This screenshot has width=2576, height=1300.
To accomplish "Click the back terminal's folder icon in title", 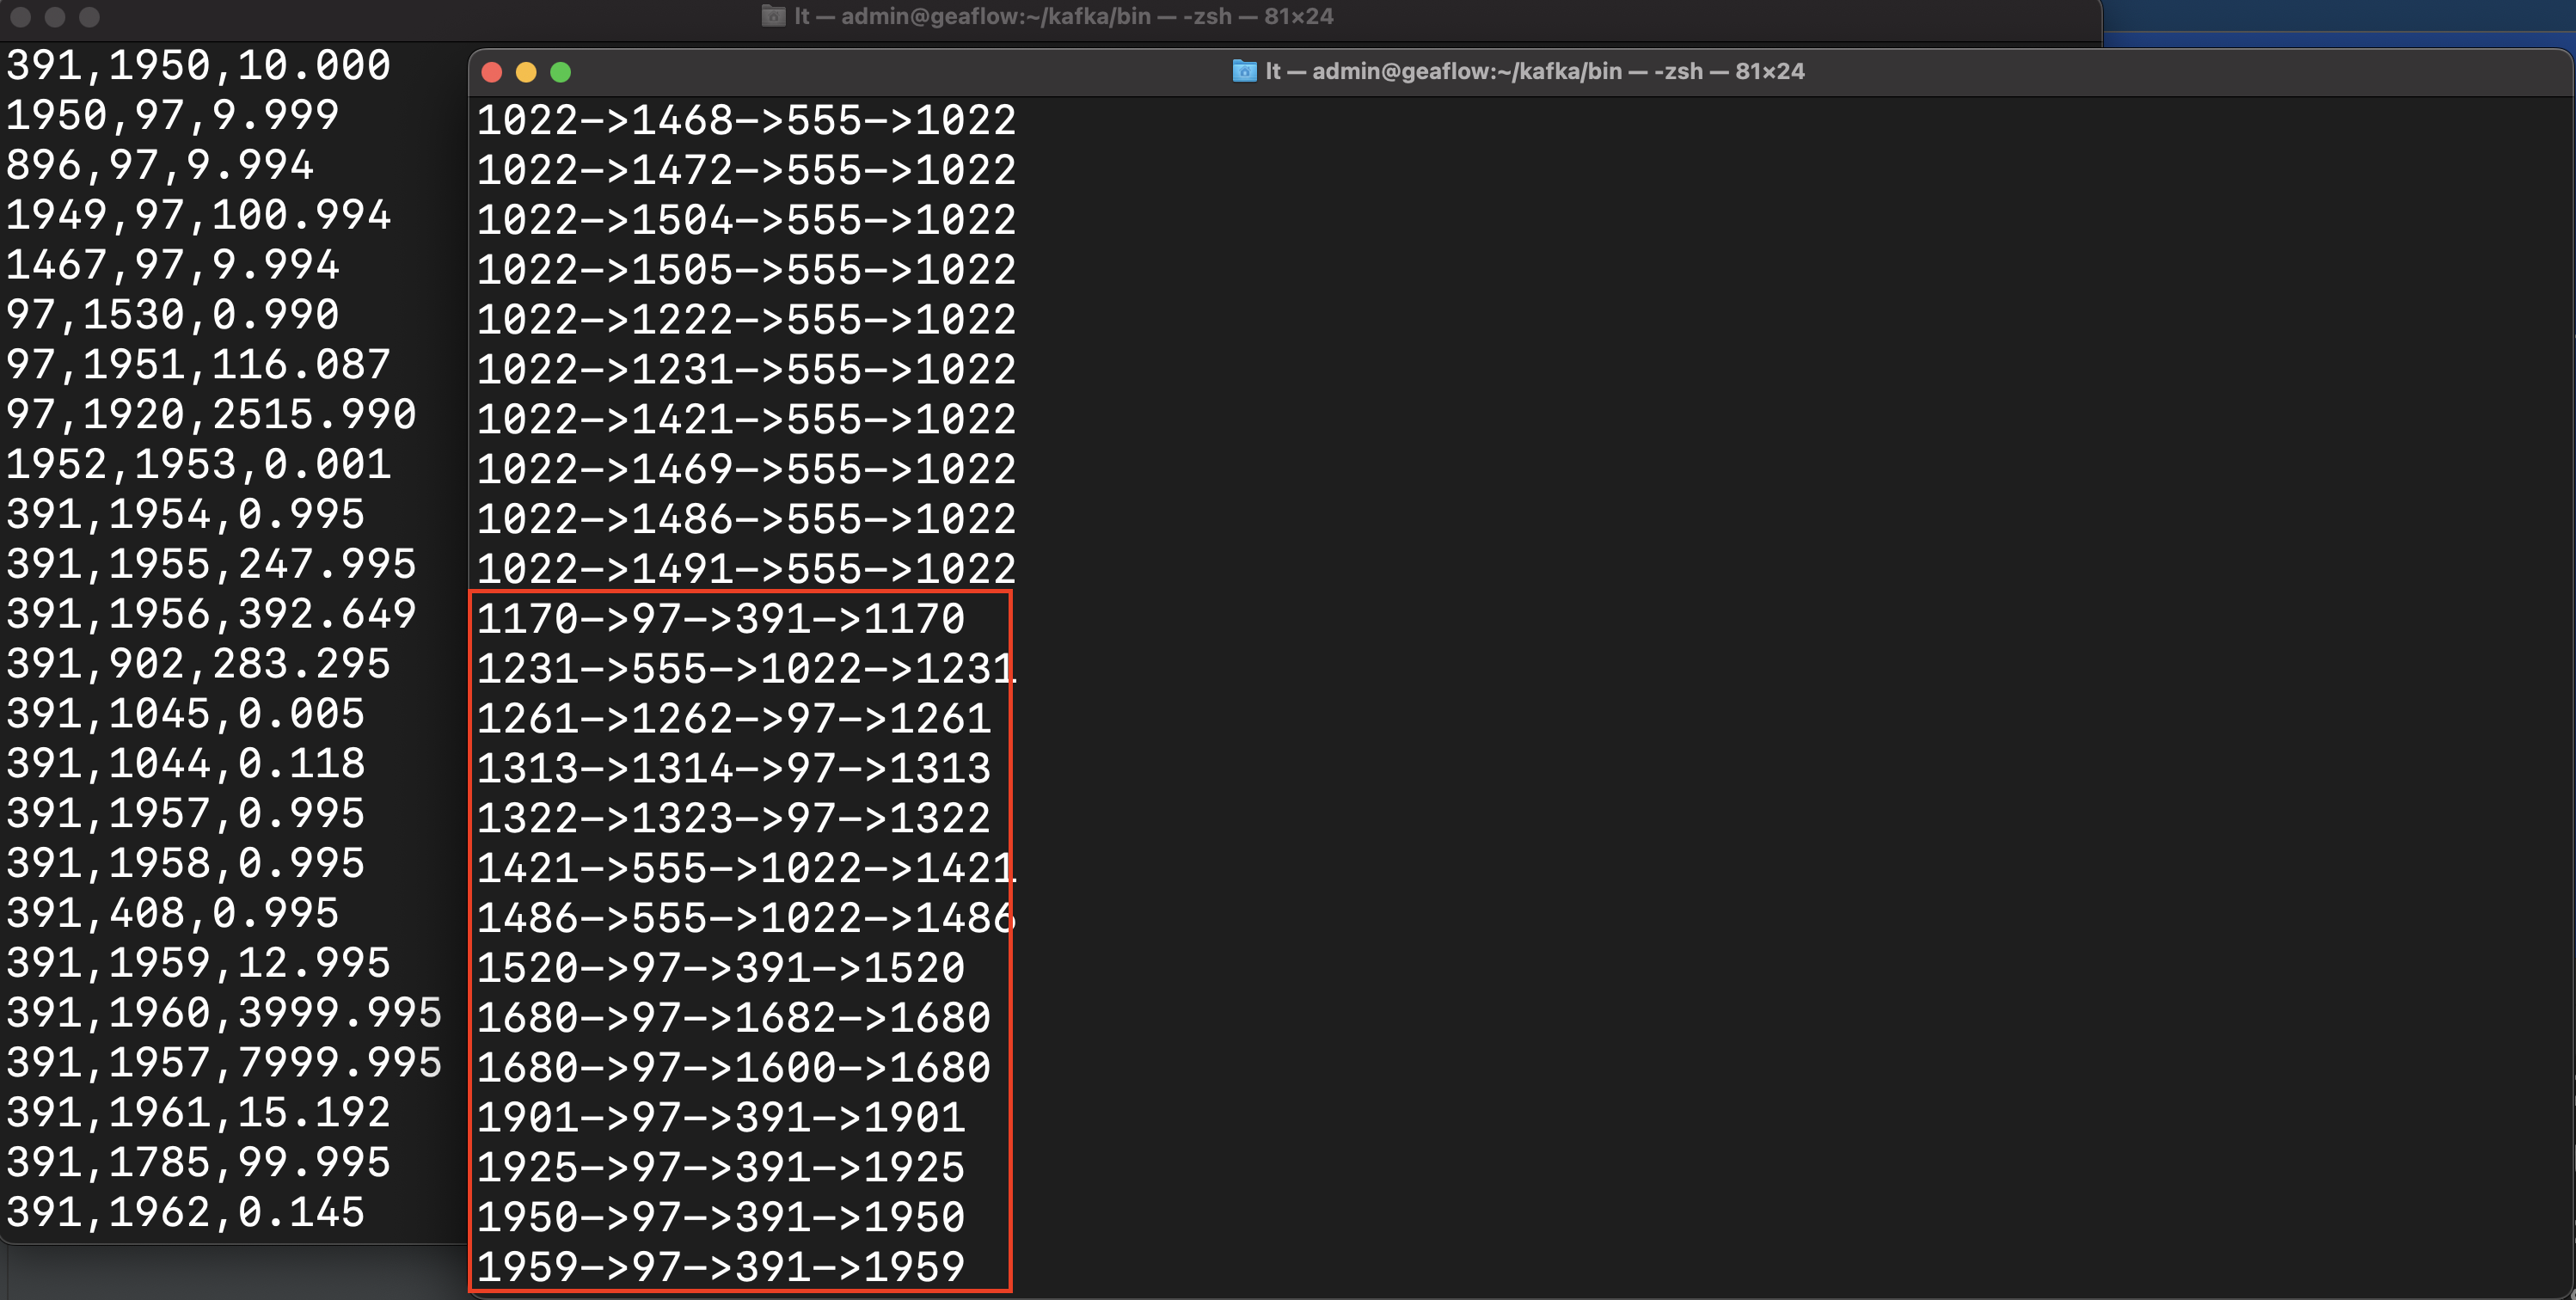I will (x=773, y=16).
